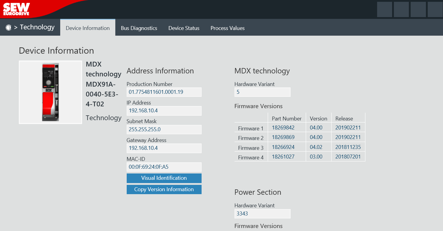The height and width of the screenshot is (231, 443).
Task: Click the MDX device product image
Action: pos(50,92)
